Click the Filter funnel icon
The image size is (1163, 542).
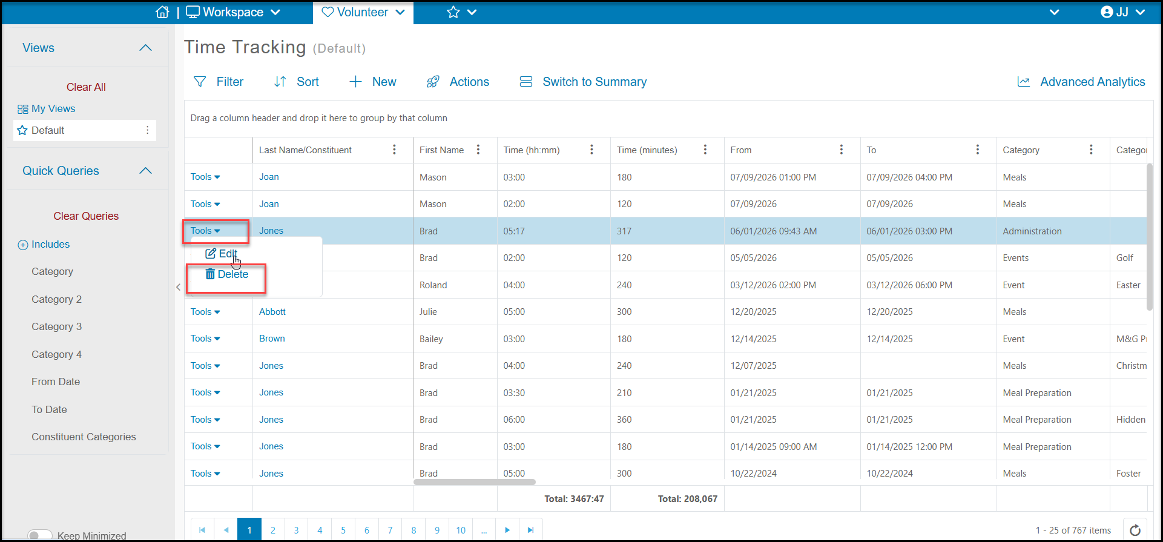pyautogui.click(x=200, y=82)
